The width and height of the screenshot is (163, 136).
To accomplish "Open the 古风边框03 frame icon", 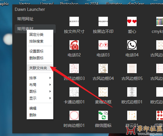I will tap(74, 68).
